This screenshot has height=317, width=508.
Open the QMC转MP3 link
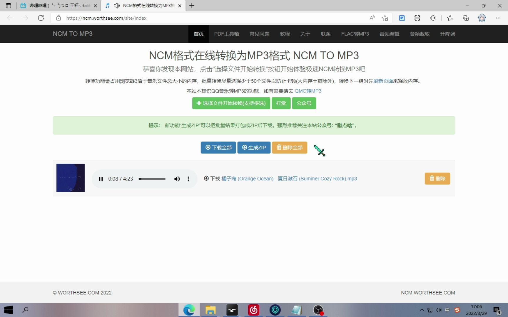308,91
